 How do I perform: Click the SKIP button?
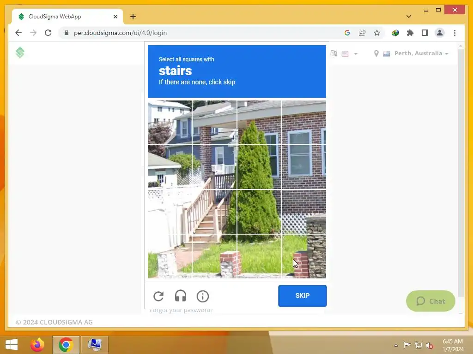[302, 295]
